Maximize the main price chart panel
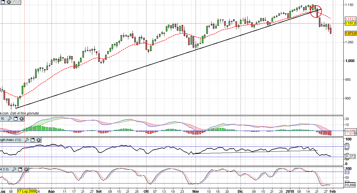357x193 pixels. point(3,2)
